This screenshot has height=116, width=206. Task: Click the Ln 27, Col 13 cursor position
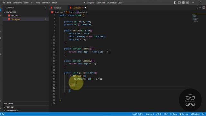pyautogui.click(x=138, y=114)
